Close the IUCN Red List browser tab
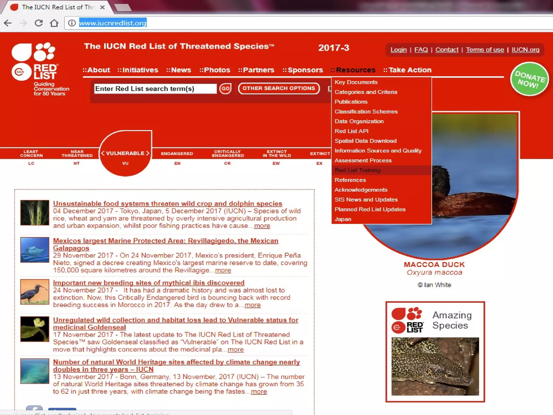Screen dimensions: 553x415 point(102,7)
